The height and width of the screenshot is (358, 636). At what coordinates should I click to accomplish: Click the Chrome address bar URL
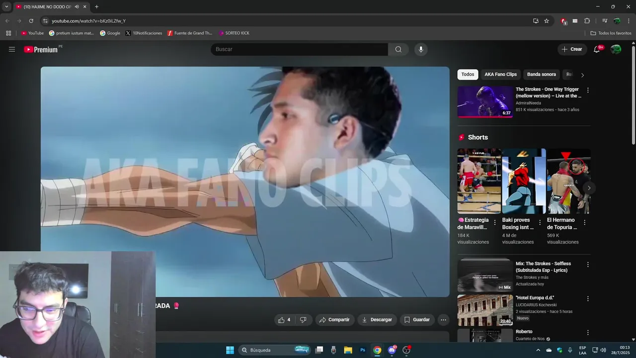click(x=89, y=21)
